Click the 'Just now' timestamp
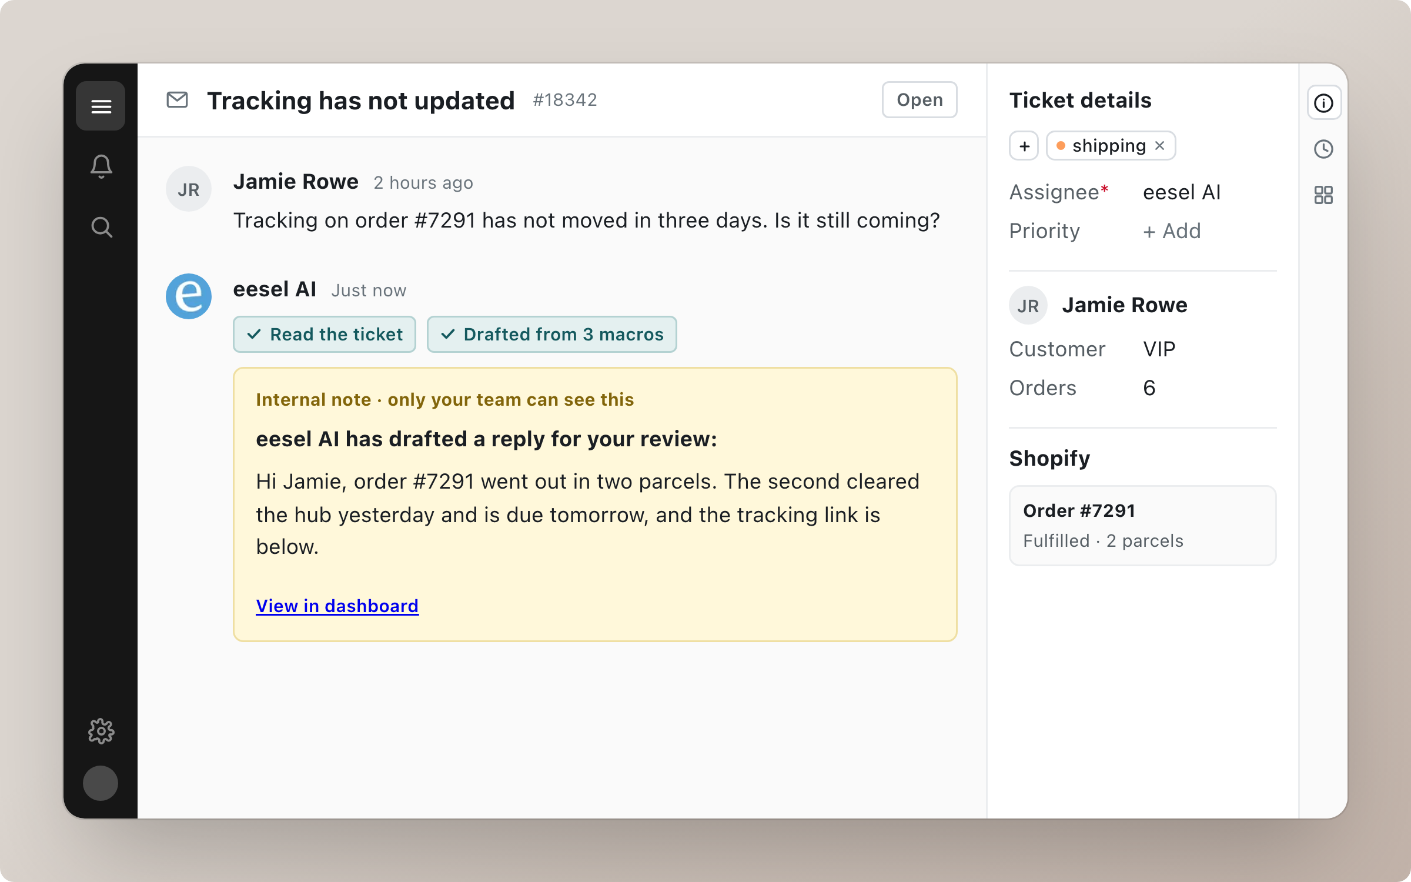The height and width of the screenshot is (882, 1411). (369, 290)
